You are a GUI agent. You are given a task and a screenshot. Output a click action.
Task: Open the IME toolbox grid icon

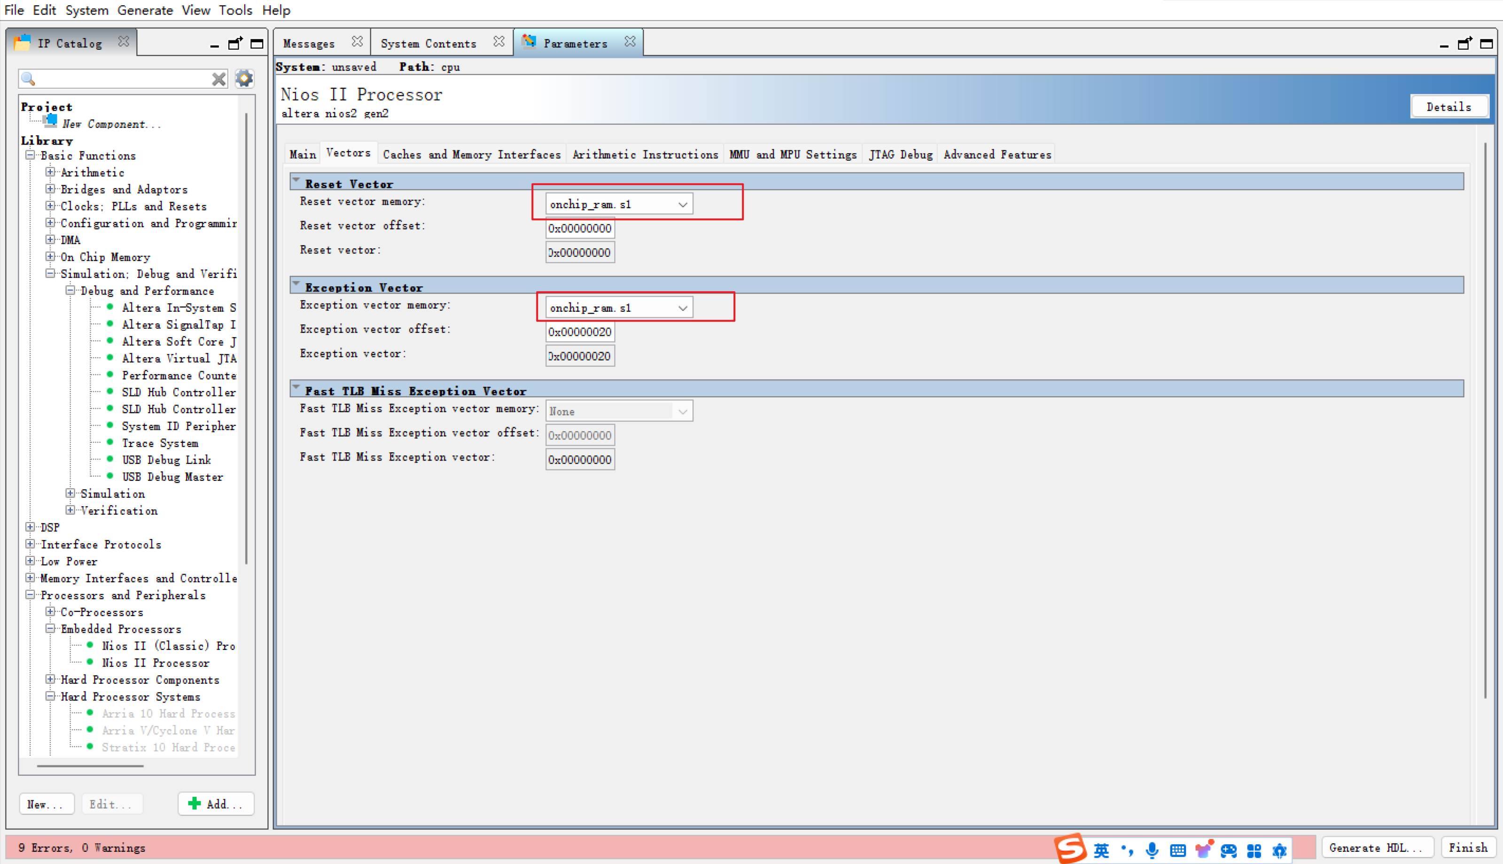1254,850
